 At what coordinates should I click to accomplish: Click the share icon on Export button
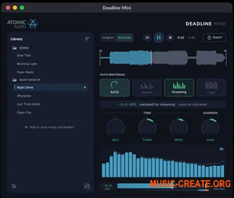point(209,37)
